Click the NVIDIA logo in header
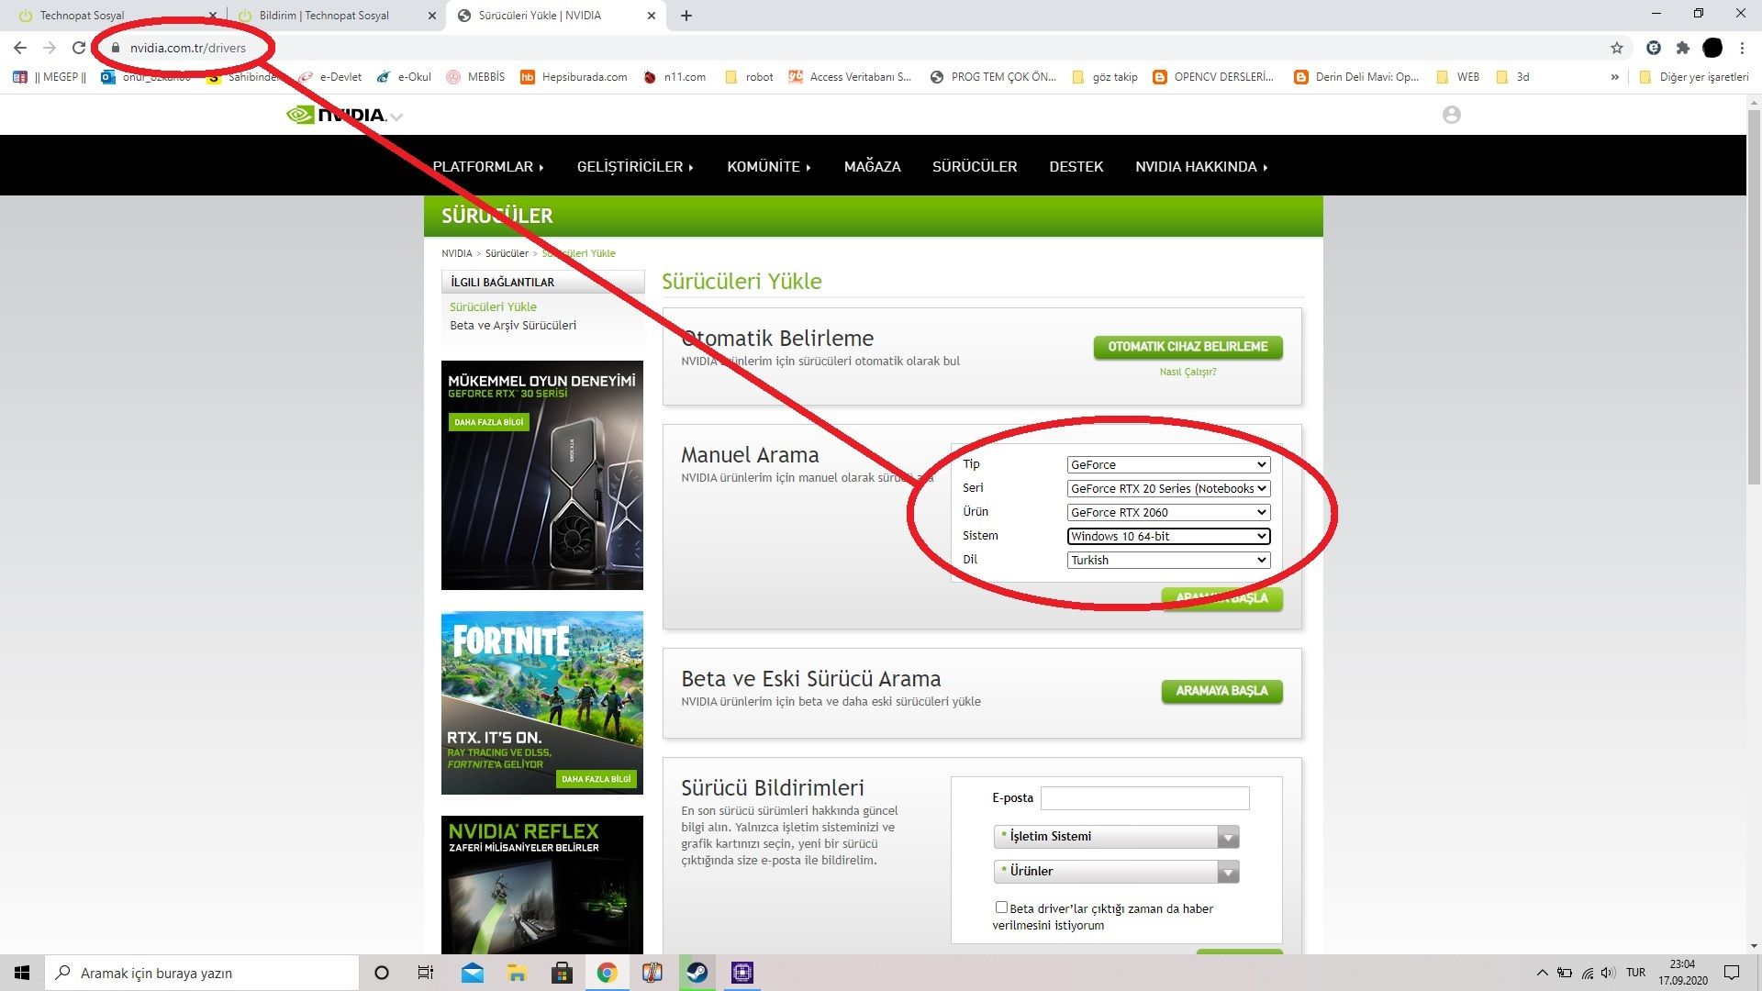1762x991 pixels. 338,115
